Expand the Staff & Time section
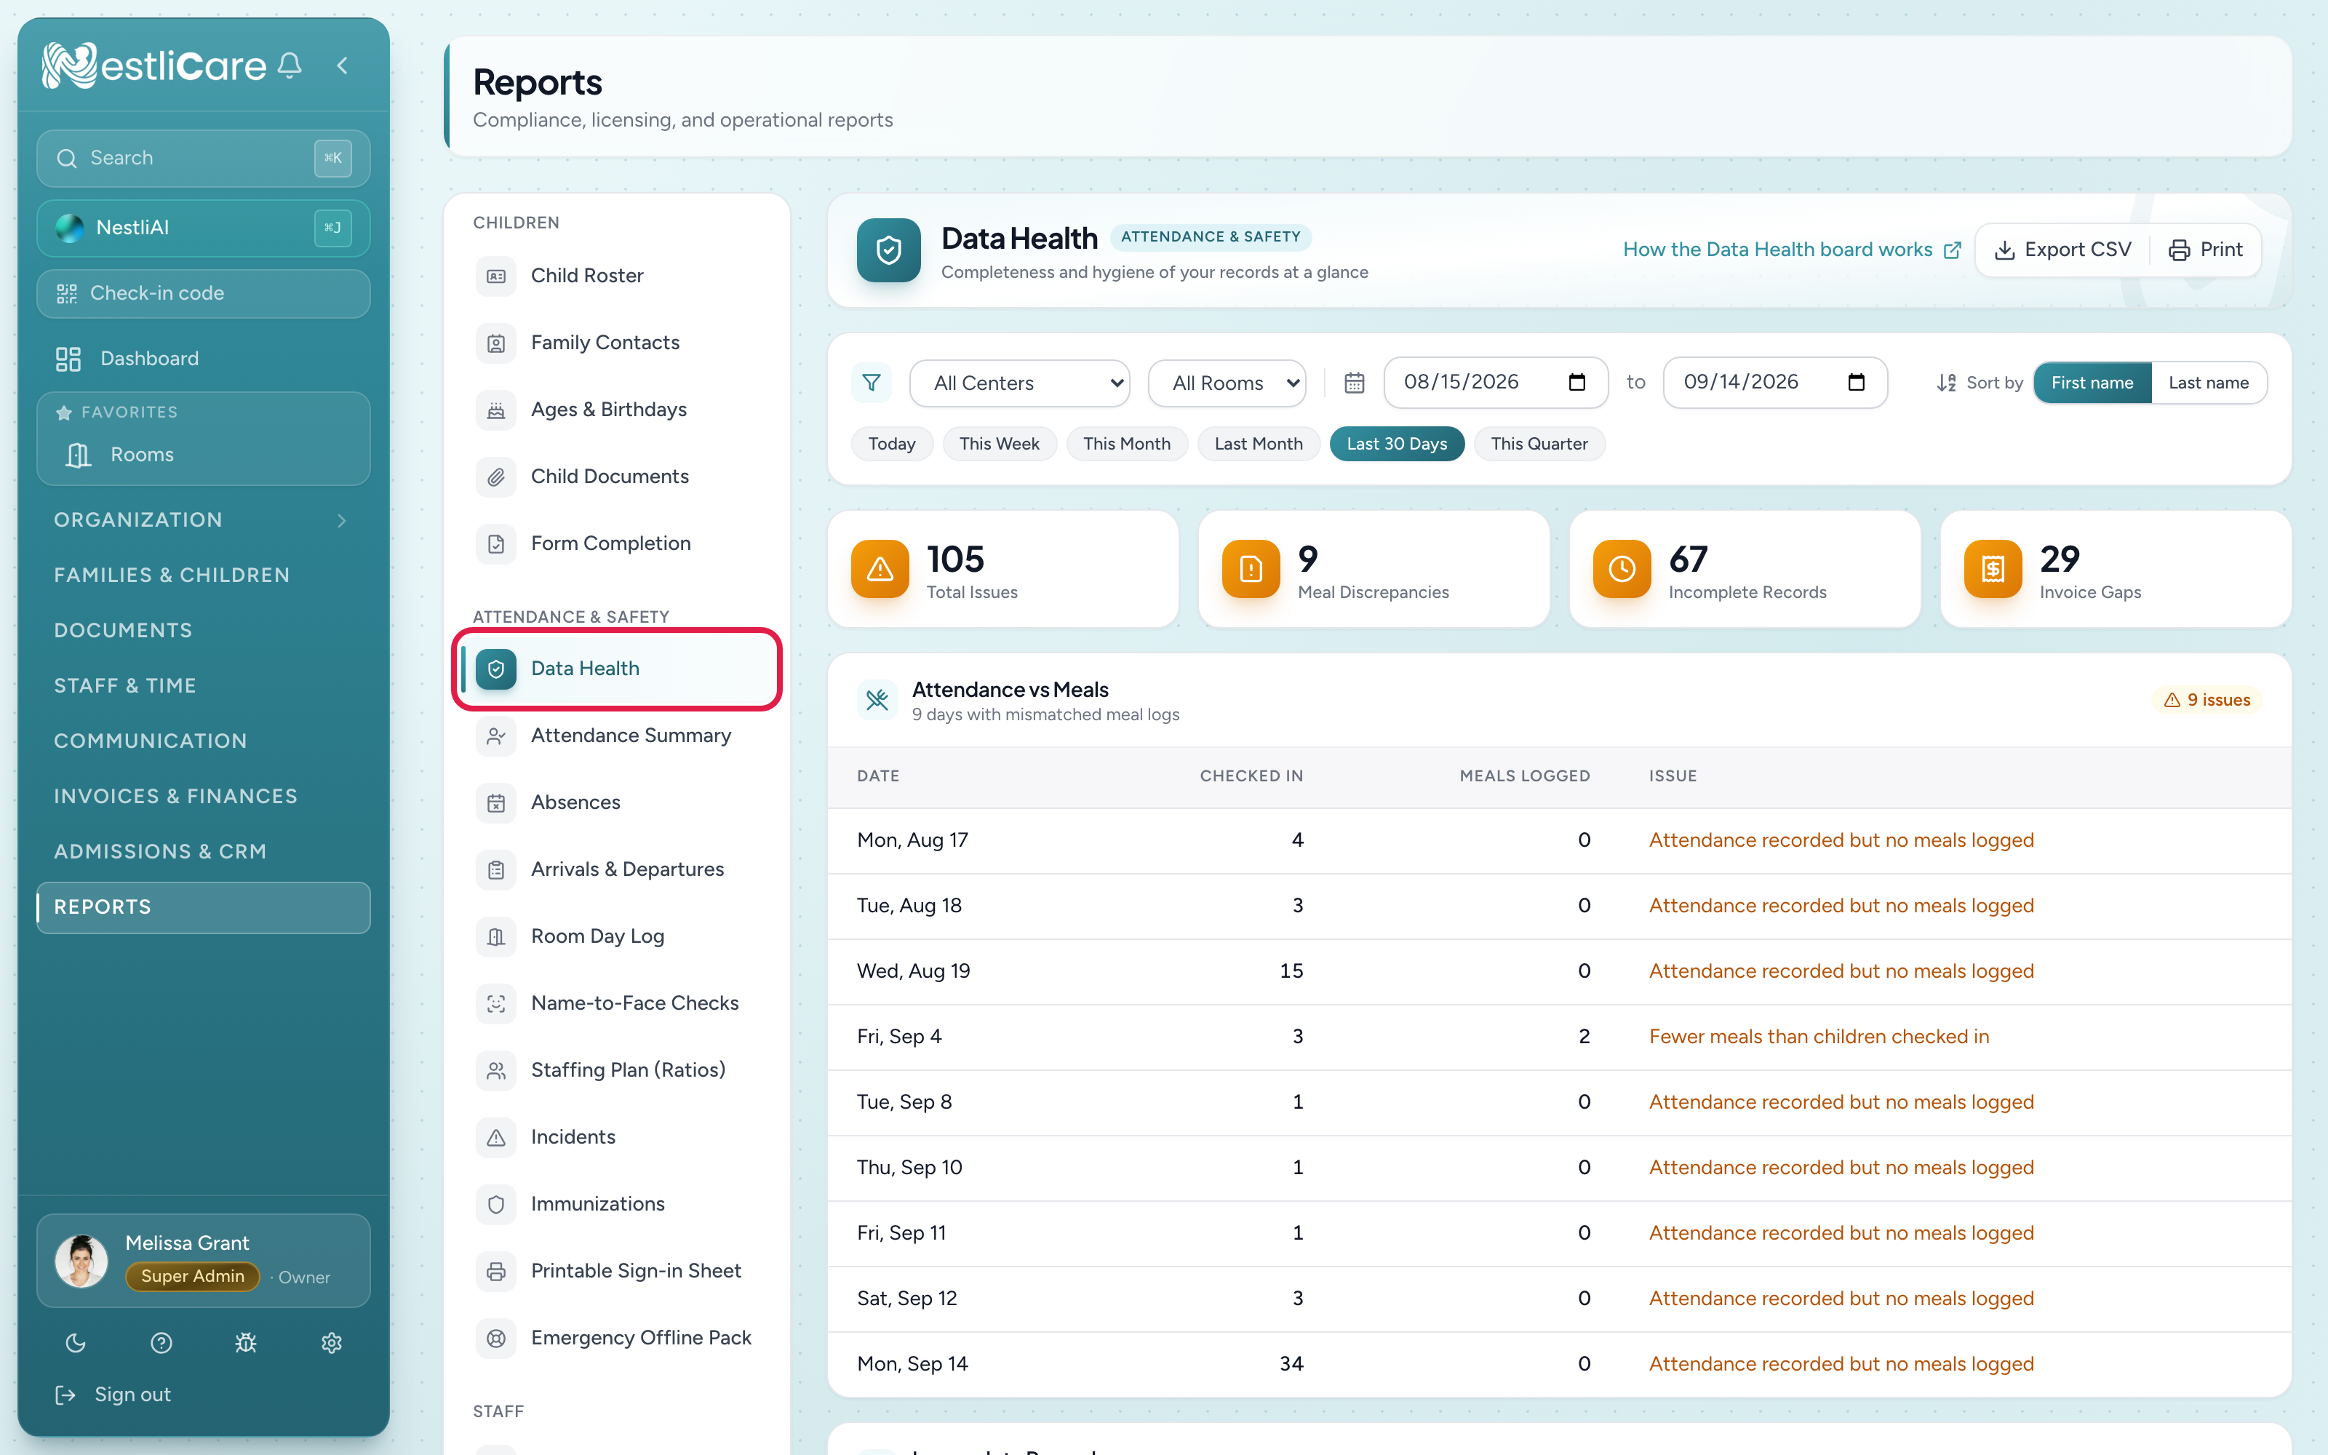This screenshot has width=2328, height=1455. click(203, 685)
